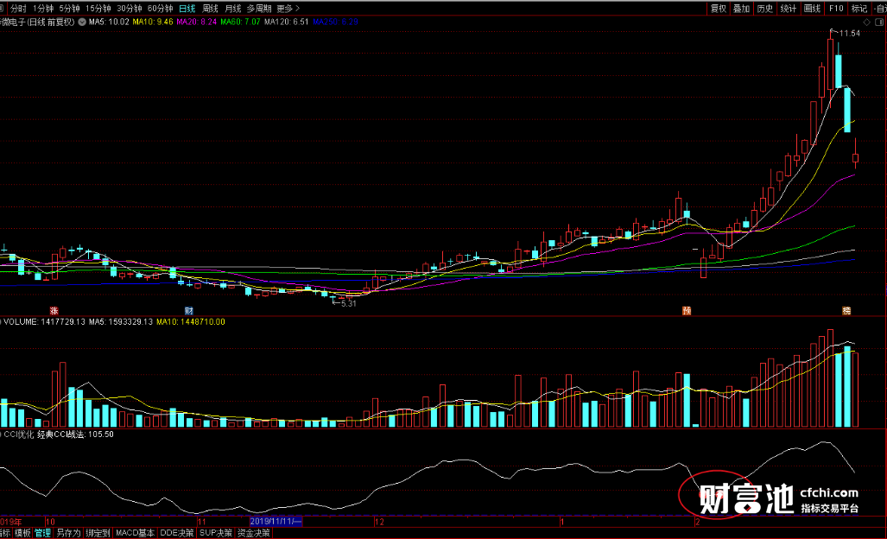
Task: Click the 绑定到 bind-to tab
Action: pos(98,533)
